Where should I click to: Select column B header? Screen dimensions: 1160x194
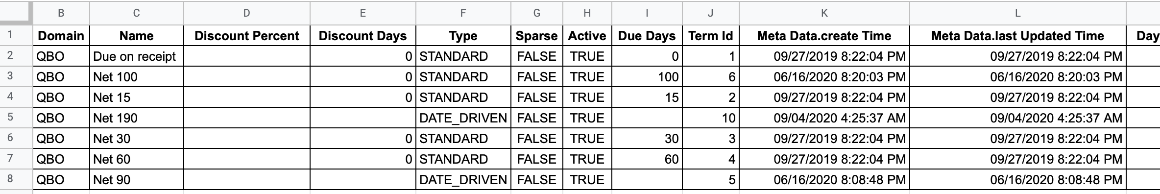point(61,13)
